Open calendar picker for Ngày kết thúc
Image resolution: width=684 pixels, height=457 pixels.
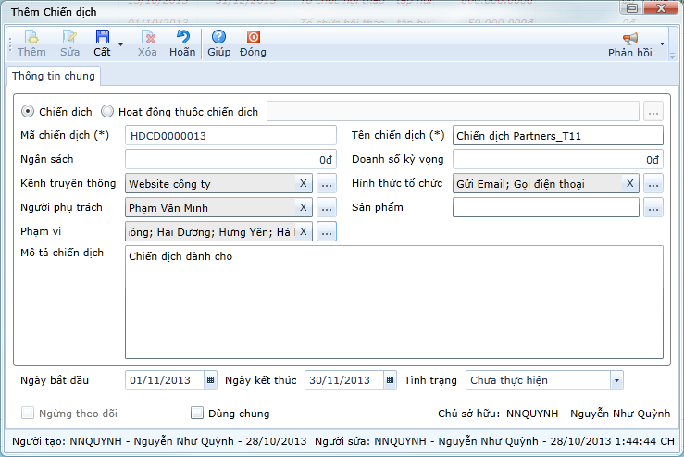pyautogui.click(x=391, y=380)
